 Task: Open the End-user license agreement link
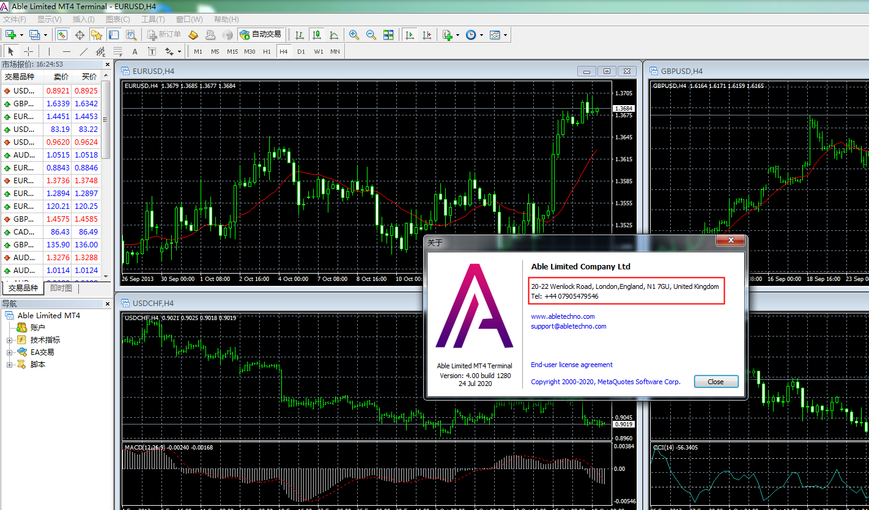[x=572, y=365]
